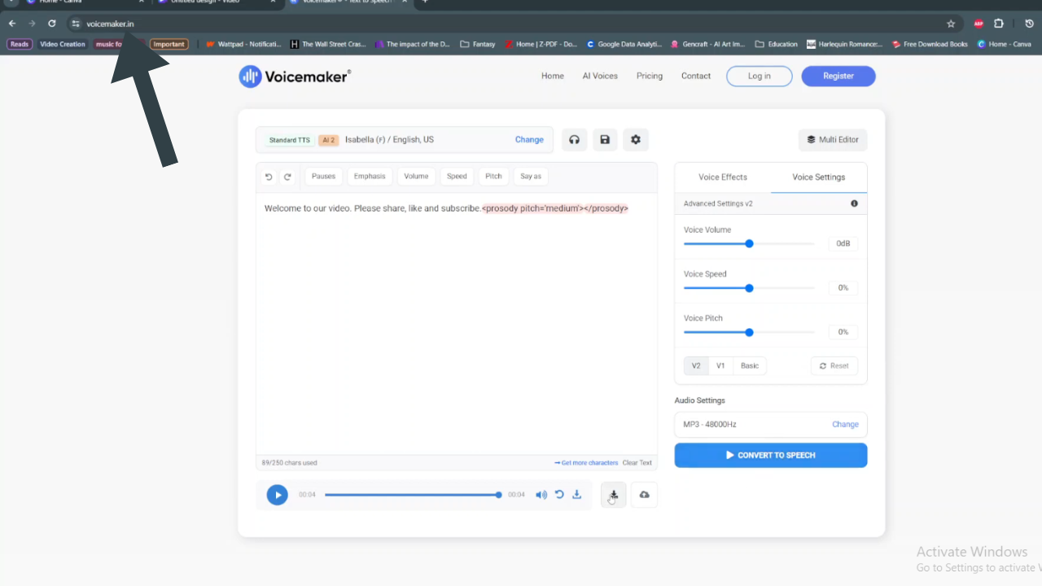
Task: Open the gear settings button beside the voice selector
Action: tap(636, 140)
